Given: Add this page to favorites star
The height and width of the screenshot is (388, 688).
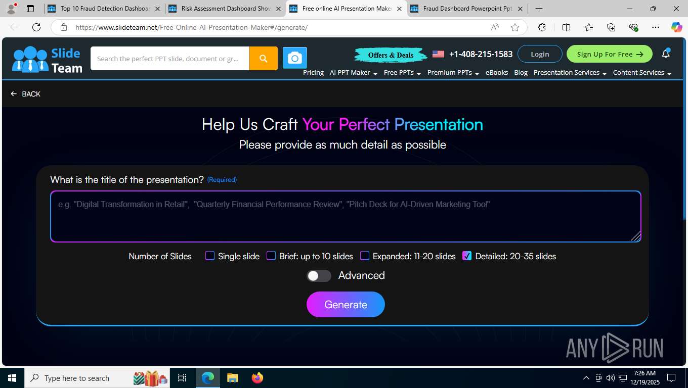Looking at the screenshot, I should [x=515, y=27].
